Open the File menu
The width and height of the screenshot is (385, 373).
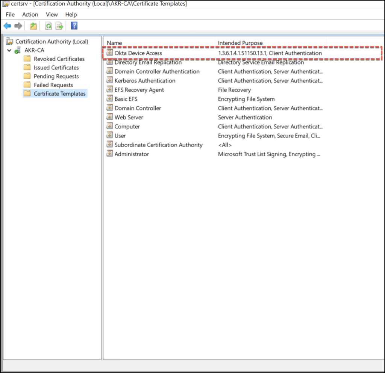pyautogui.click(x=10, y=14)
